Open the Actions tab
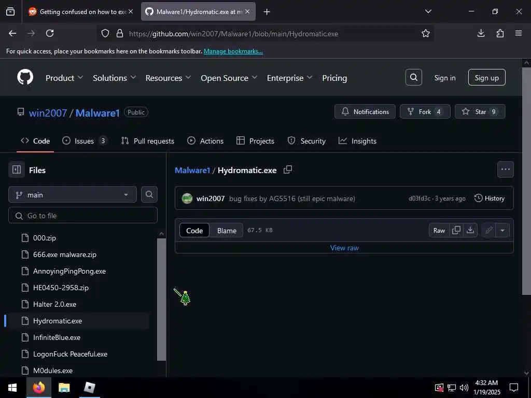The width and height of the screenshot is (531, 398). tap(205, 141)
